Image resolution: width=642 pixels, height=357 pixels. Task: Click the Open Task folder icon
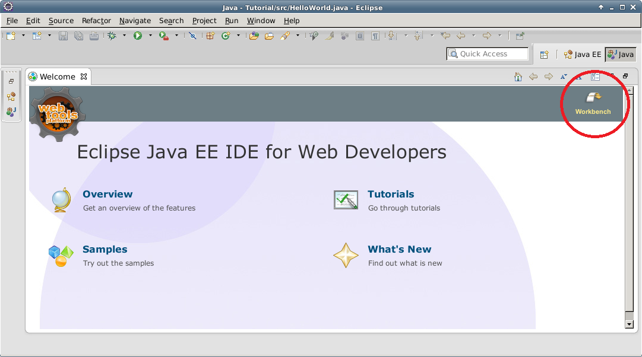(x=269, y=36)
